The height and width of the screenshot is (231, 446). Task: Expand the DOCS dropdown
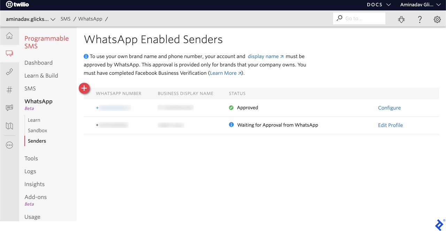[378, 5]
